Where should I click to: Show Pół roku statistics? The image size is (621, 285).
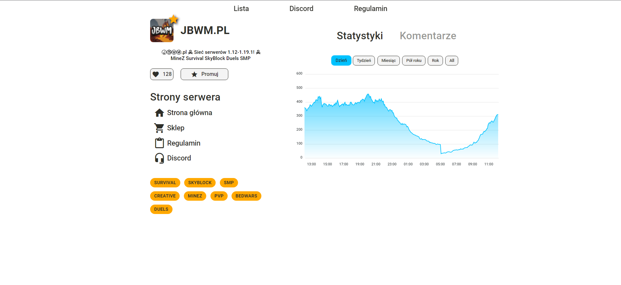pyautogui.click(x=413, y=61)
